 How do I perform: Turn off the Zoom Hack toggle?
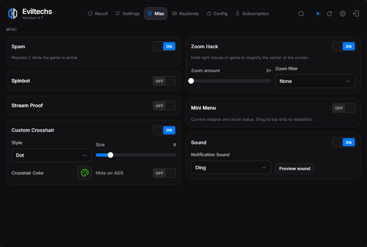coord(344,46)
